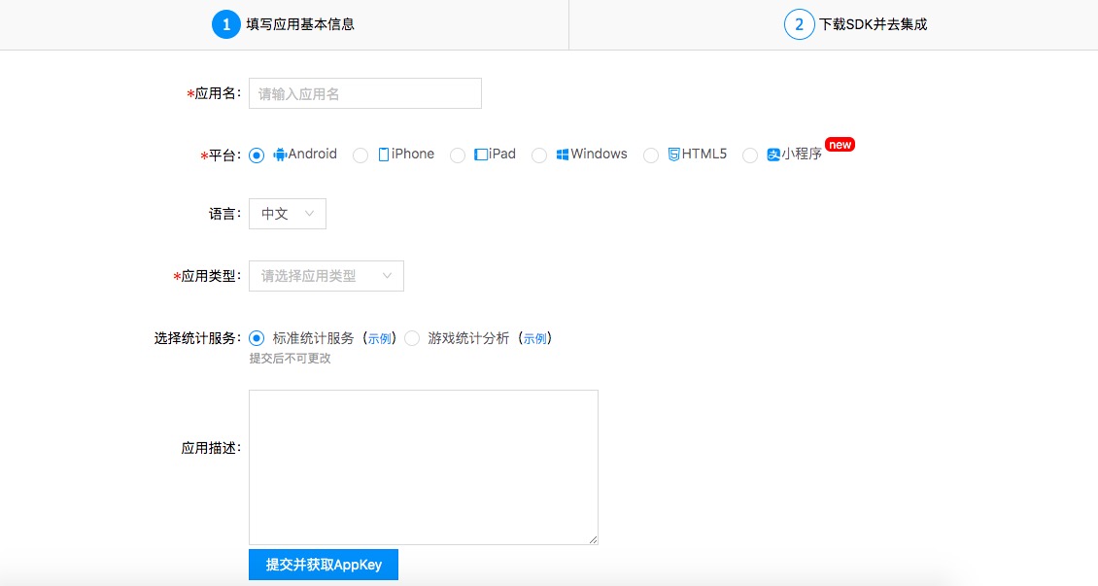Open 示例 link for 标准统计服务
1098x586 pixels.
tap(380, 339)
